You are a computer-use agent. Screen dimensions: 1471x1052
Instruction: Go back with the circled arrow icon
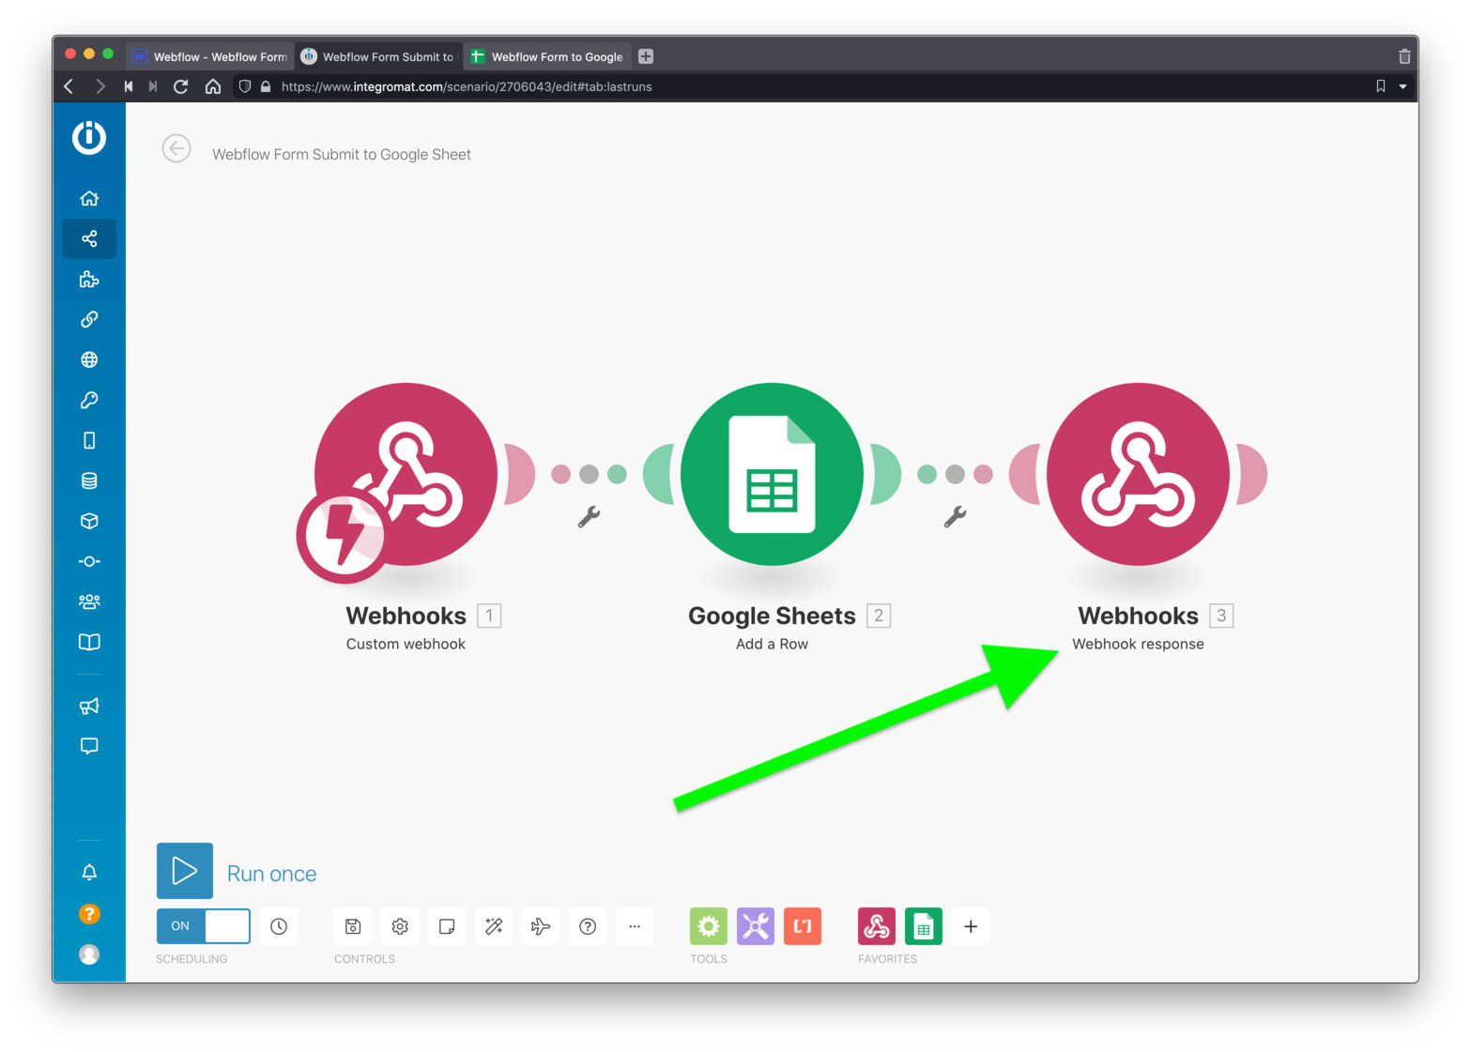[176, 148]
